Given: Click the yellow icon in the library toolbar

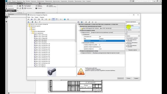Looking at the screenshot, I should tap(50, 19).
